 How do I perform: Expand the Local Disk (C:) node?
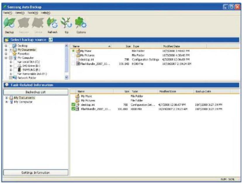point(11,62)
